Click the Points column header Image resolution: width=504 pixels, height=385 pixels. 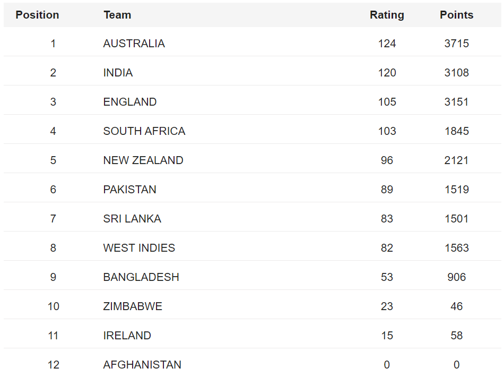pos(456,15)
